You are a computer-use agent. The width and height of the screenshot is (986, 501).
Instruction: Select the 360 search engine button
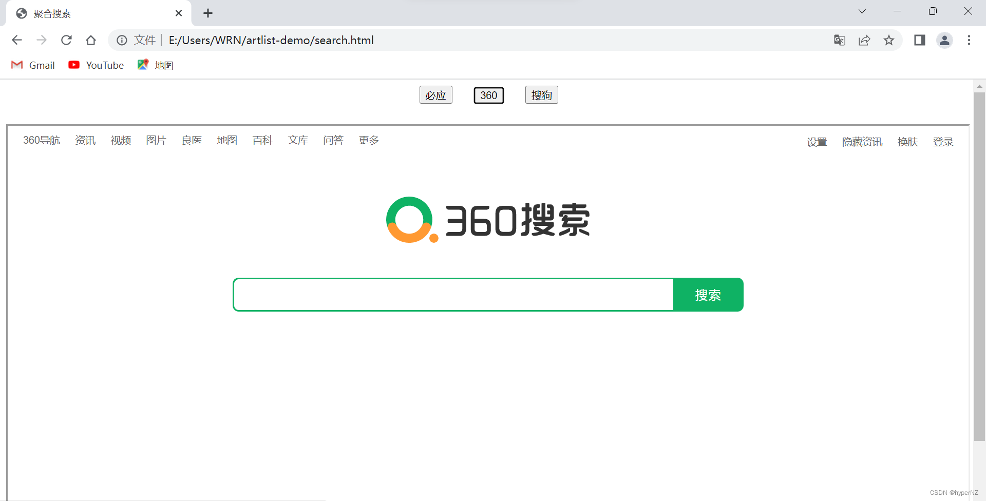489,95
